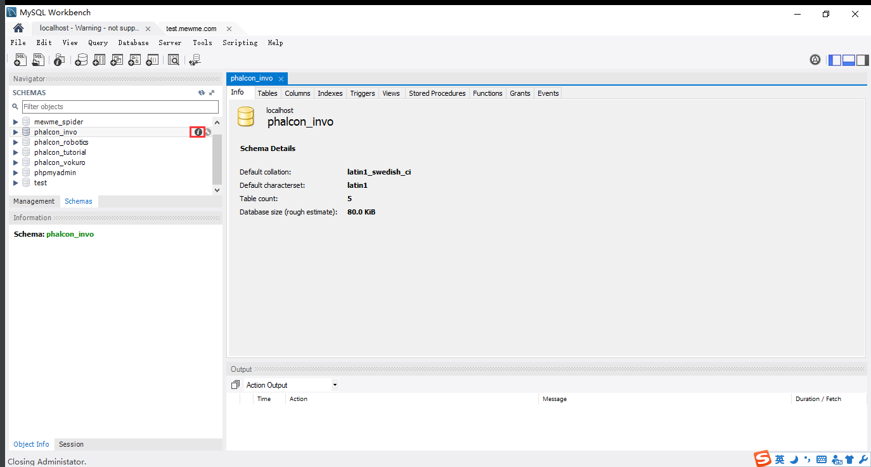Click the shirt skin icon in input bar
Screen dimensions: 871x467
pos(850,459)
